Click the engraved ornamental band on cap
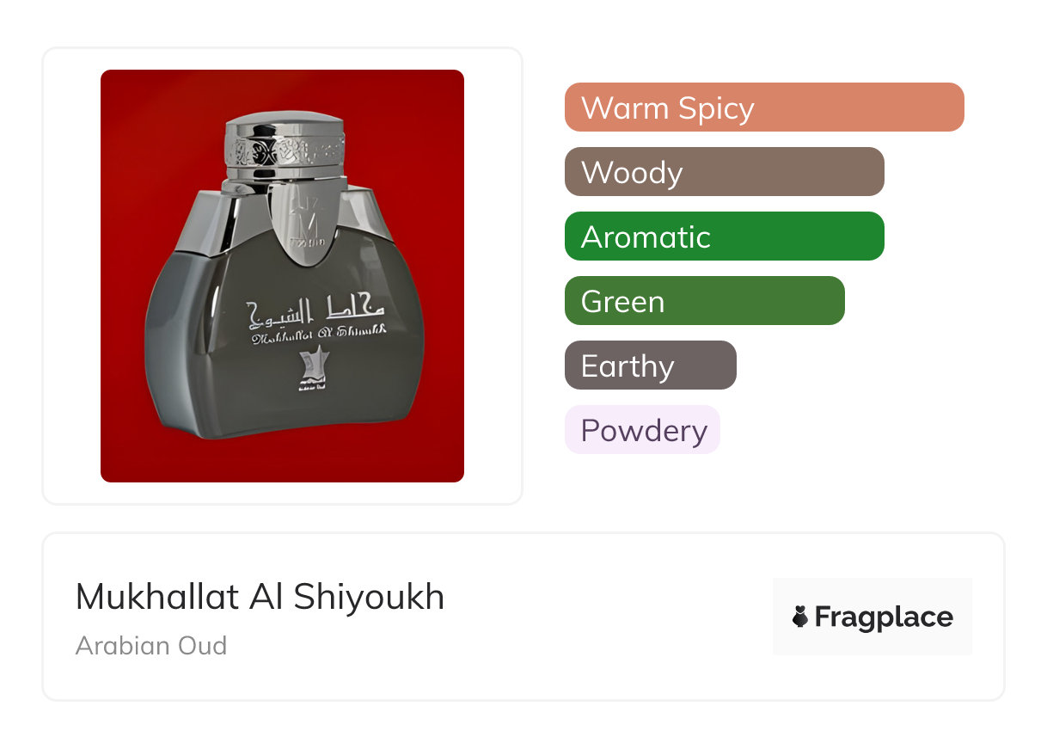 pyautogui.click(x=284, y=151)
